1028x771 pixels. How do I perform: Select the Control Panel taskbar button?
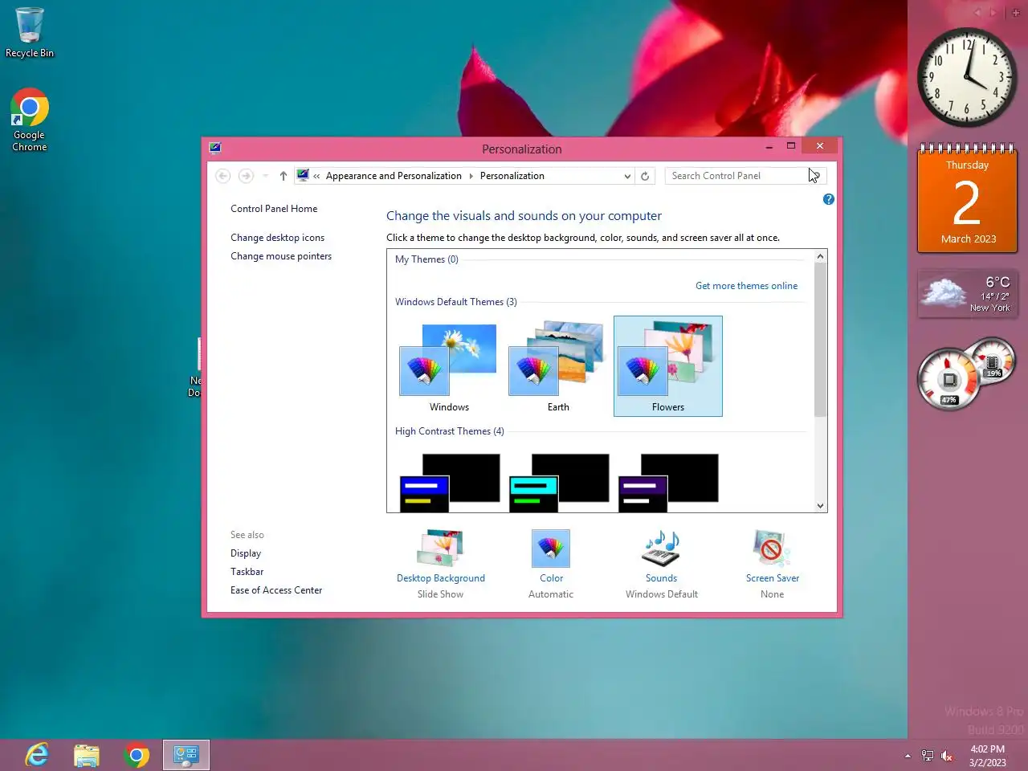tap(186, 755)
